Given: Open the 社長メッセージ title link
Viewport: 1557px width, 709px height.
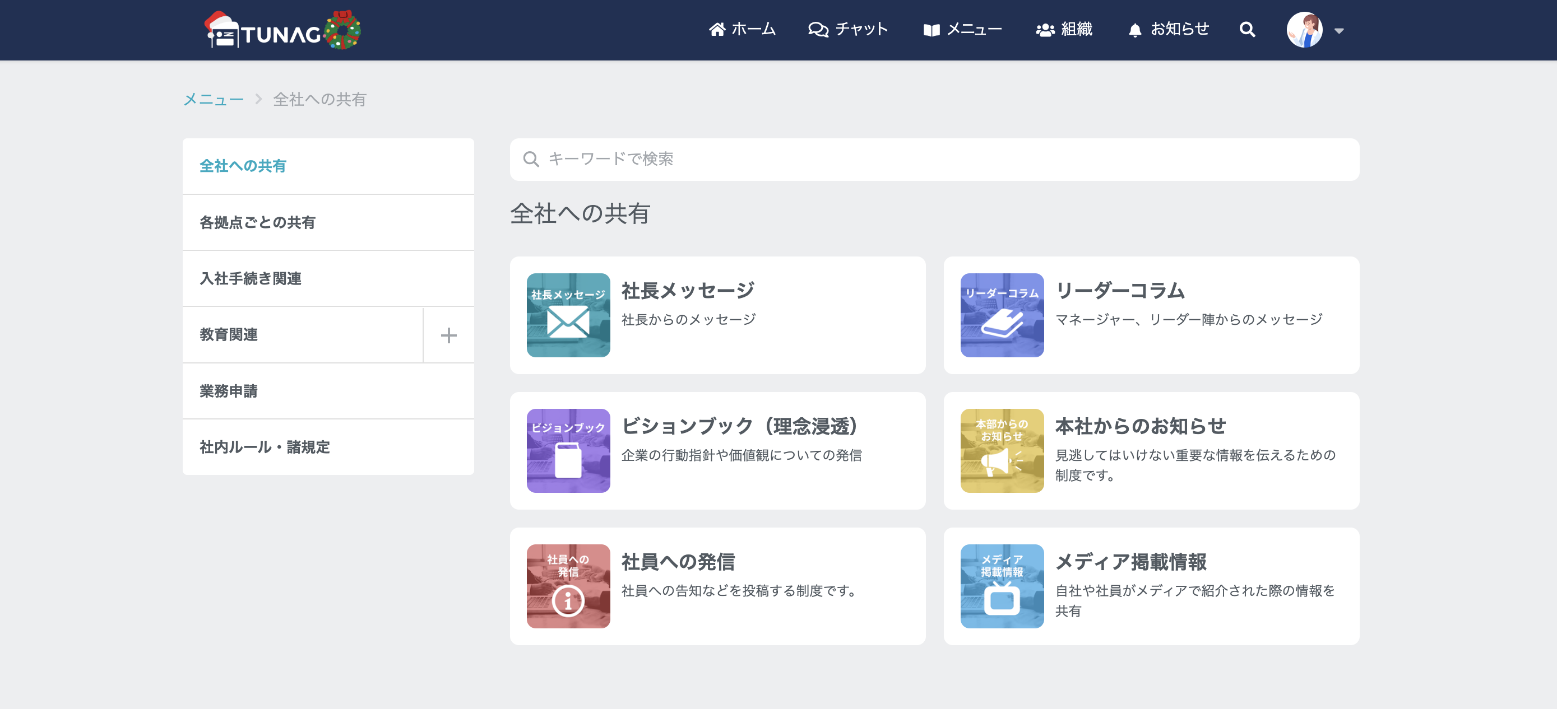Looking at the screenshot, I should point(687,291).
